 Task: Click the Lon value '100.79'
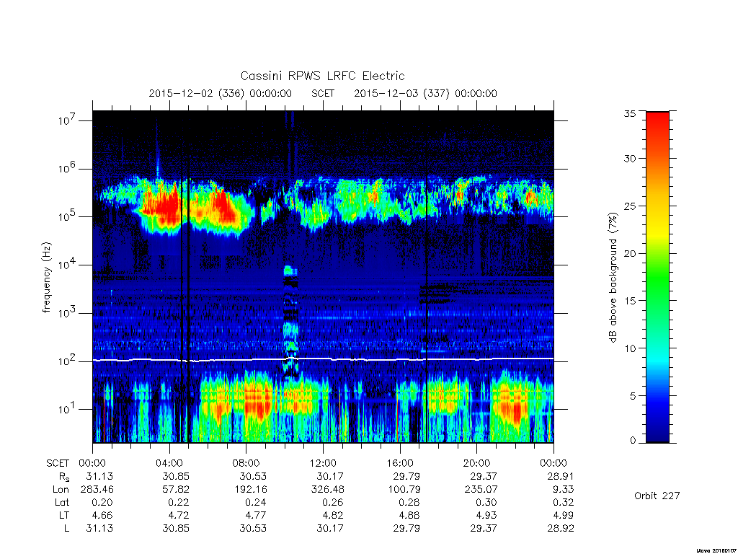coord(404,490)
